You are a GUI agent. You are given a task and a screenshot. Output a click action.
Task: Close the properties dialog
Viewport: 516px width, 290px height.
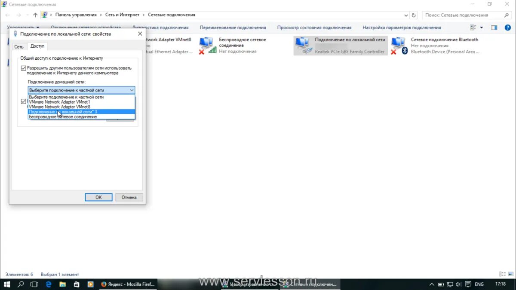tap(140, 34)
